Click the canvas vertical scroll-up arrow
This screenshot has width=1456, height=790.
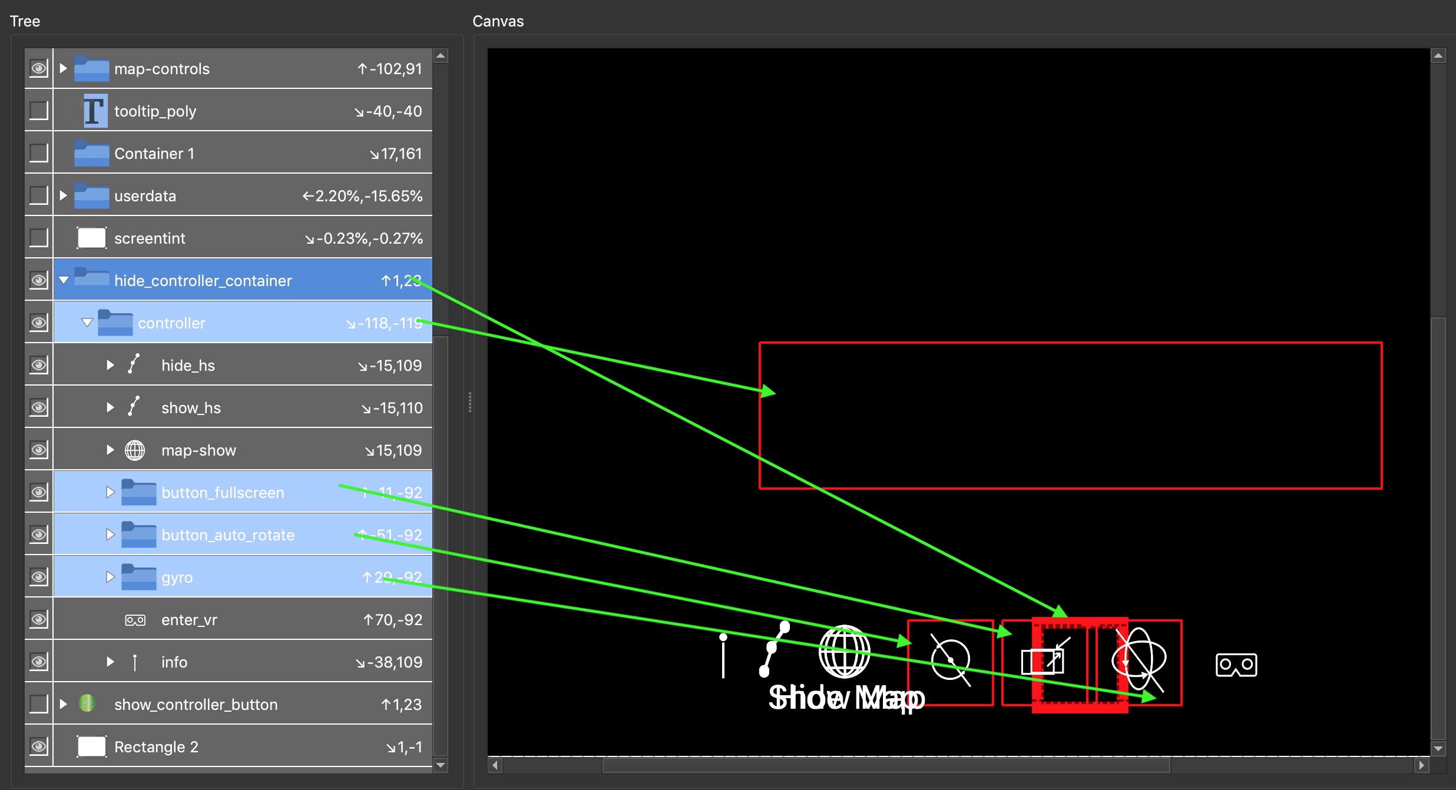(x=1438, y=56)
